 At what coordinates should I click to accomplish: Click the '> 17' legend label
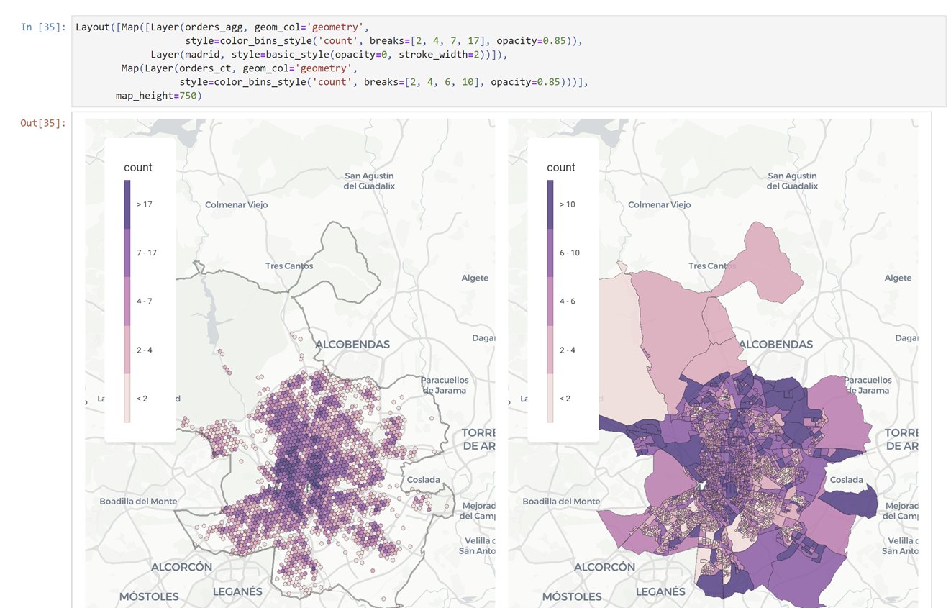coord(145,204)
